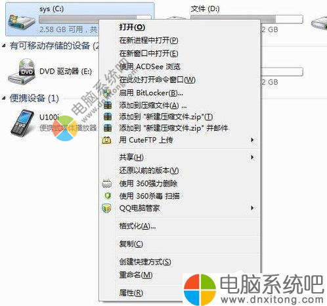Click the 360强力删除 shredder icon
The image size is (327, 306).
107,183
